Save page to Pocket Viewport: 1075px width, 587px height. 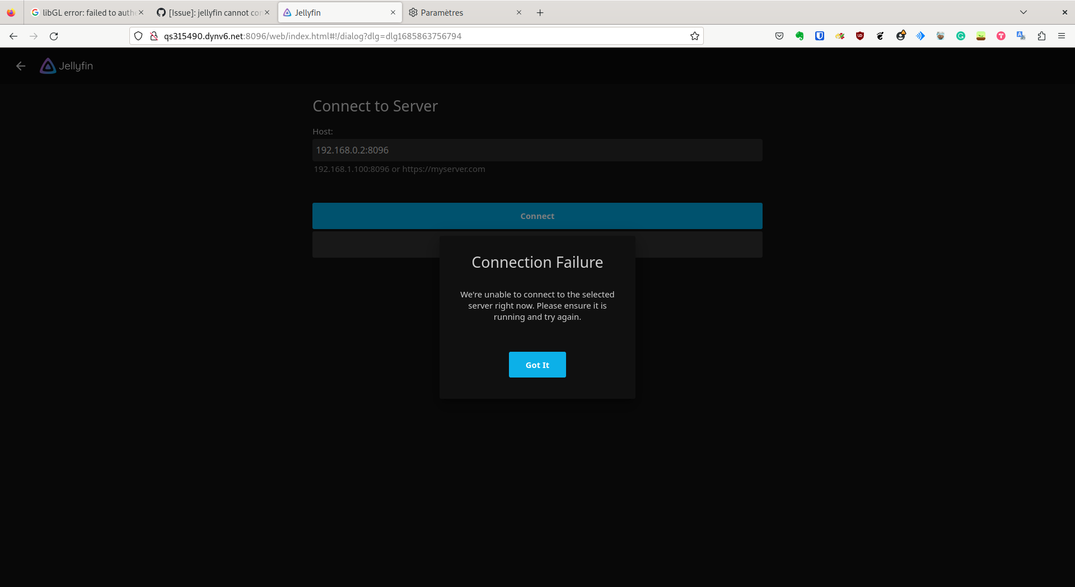click(779, 36)
